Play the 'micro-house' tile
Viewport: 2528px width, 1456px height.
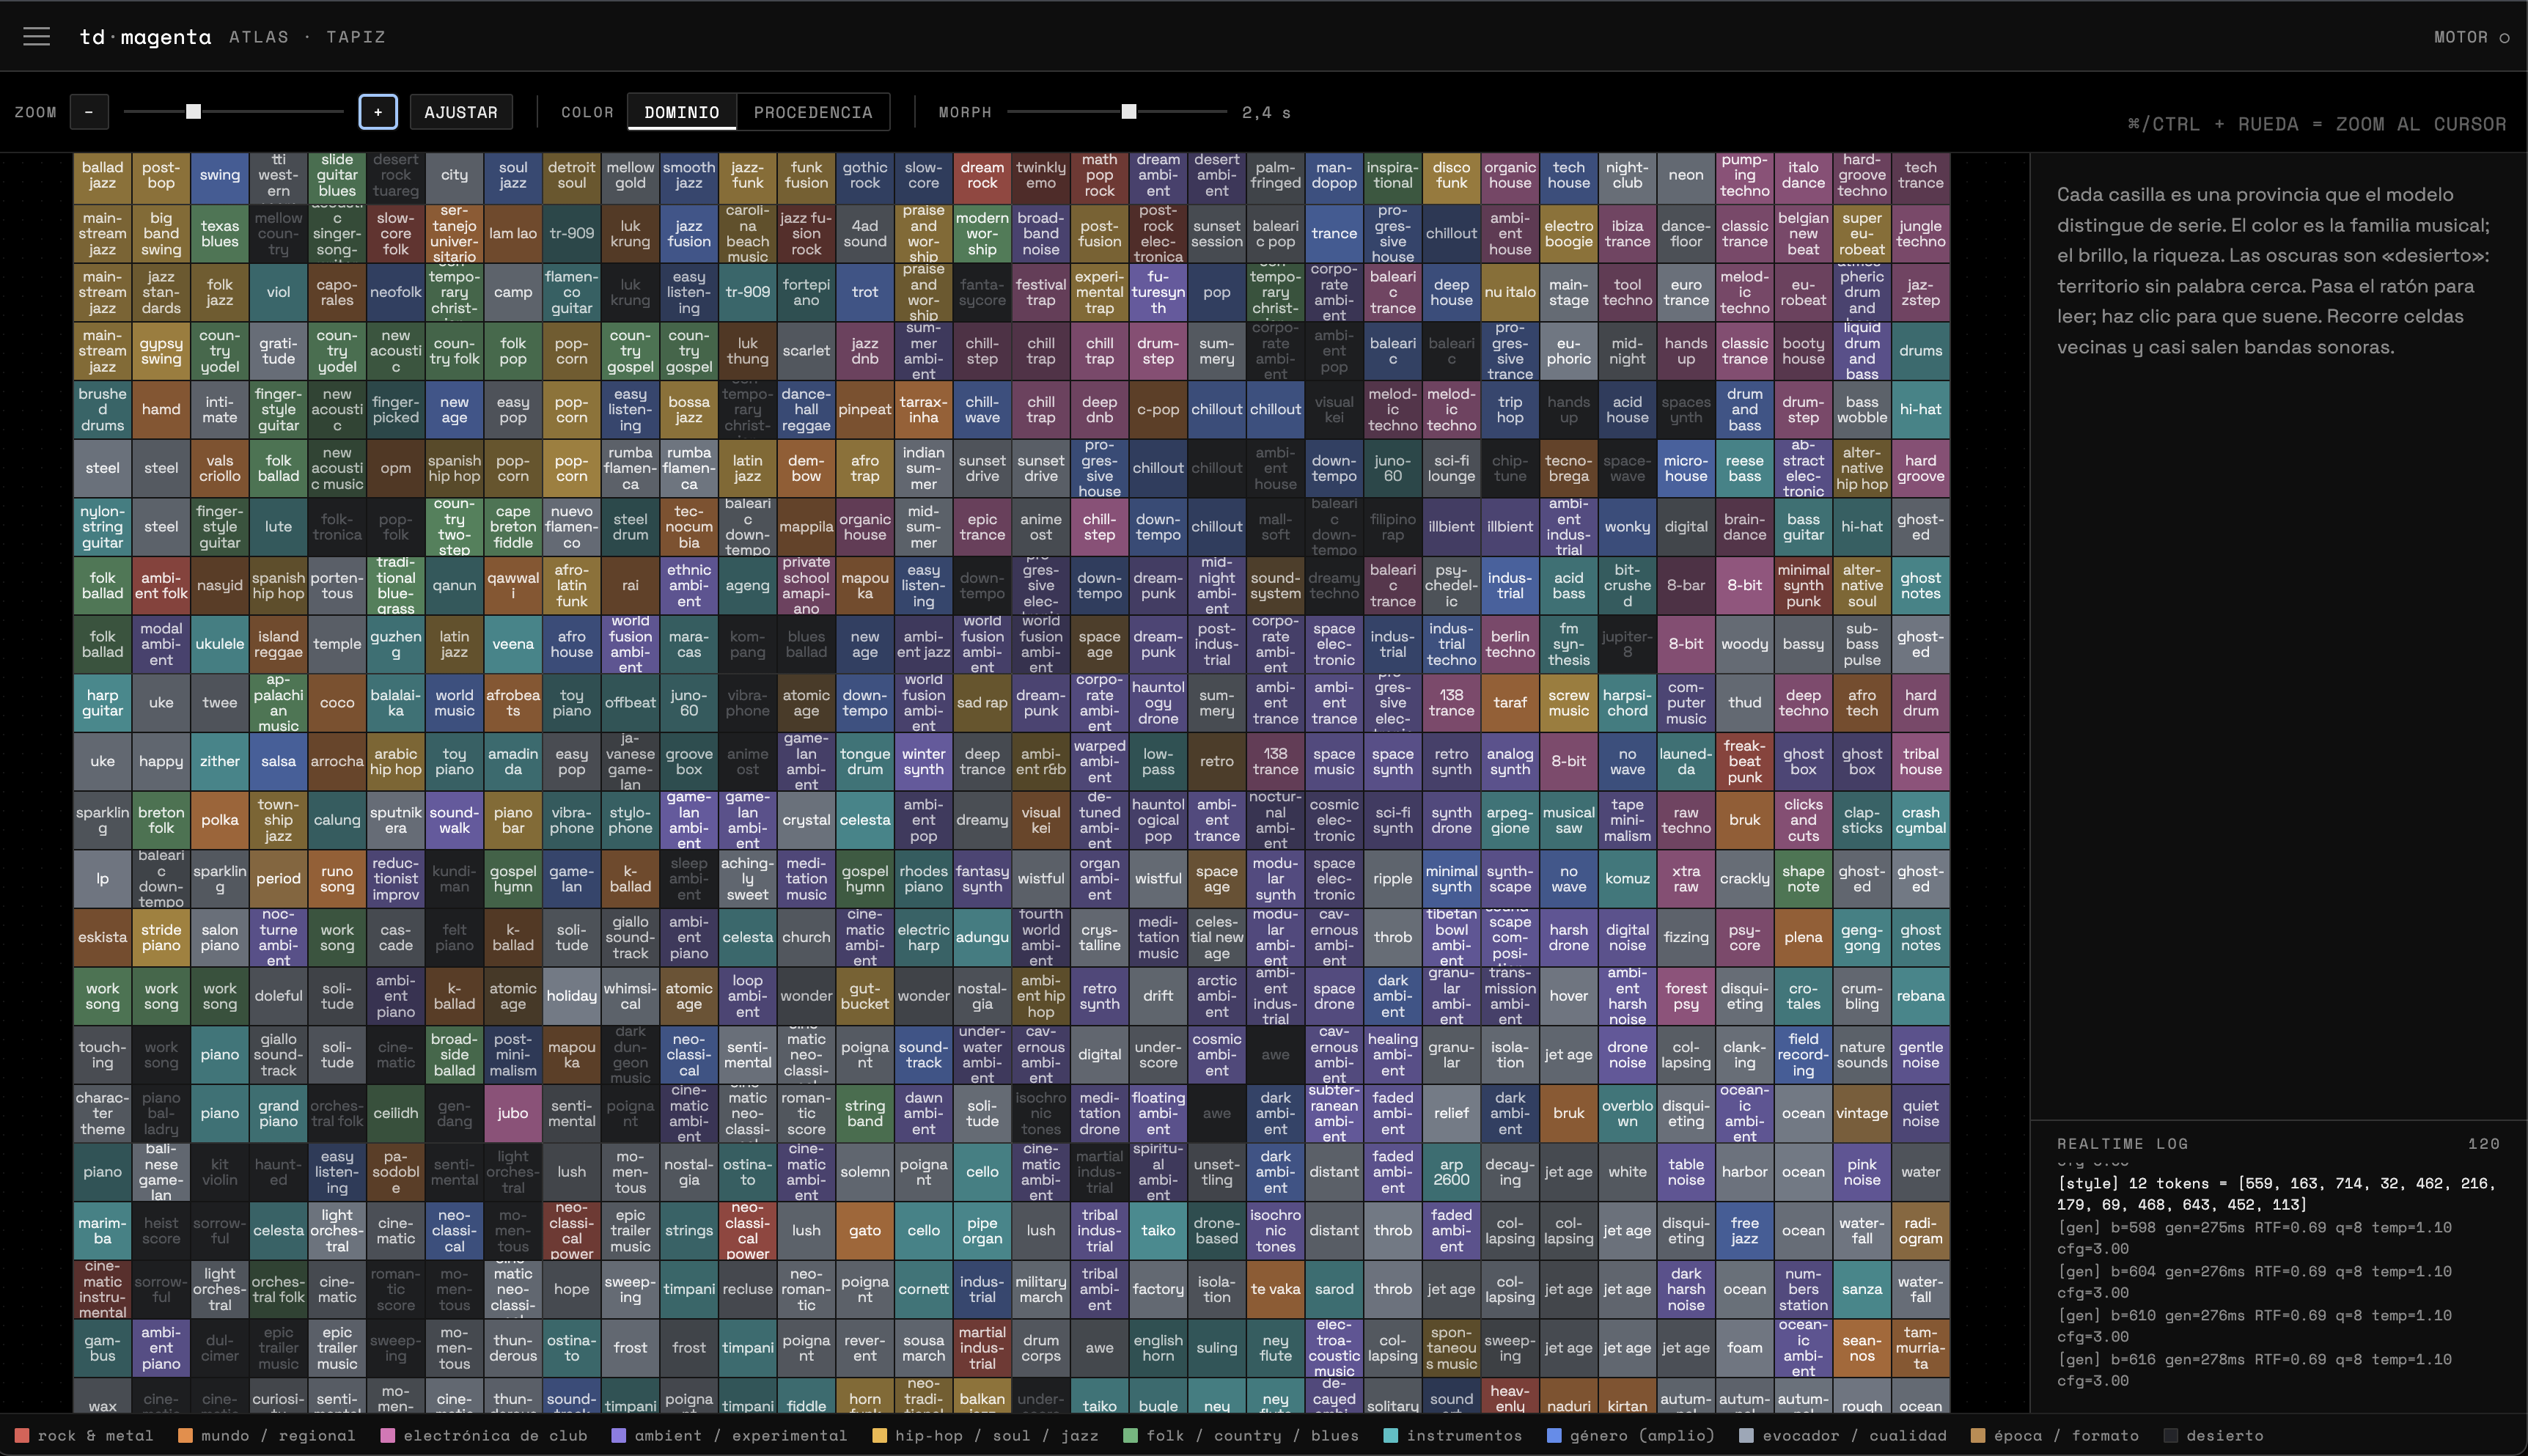point(1686,468)
